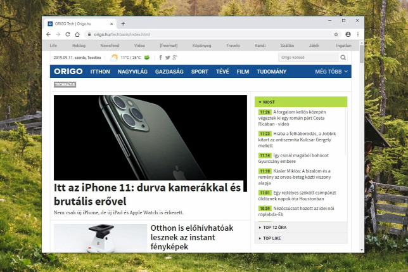Open the SPORT section

point(200,72)
